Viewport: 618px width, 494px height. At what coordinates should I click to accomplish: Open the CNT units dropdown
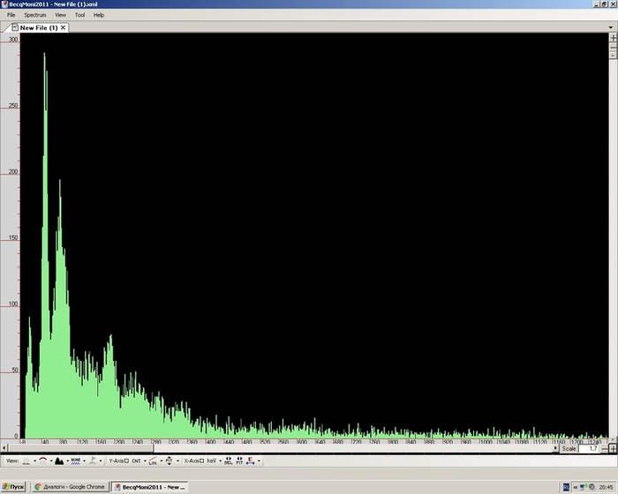click(139, 460)
